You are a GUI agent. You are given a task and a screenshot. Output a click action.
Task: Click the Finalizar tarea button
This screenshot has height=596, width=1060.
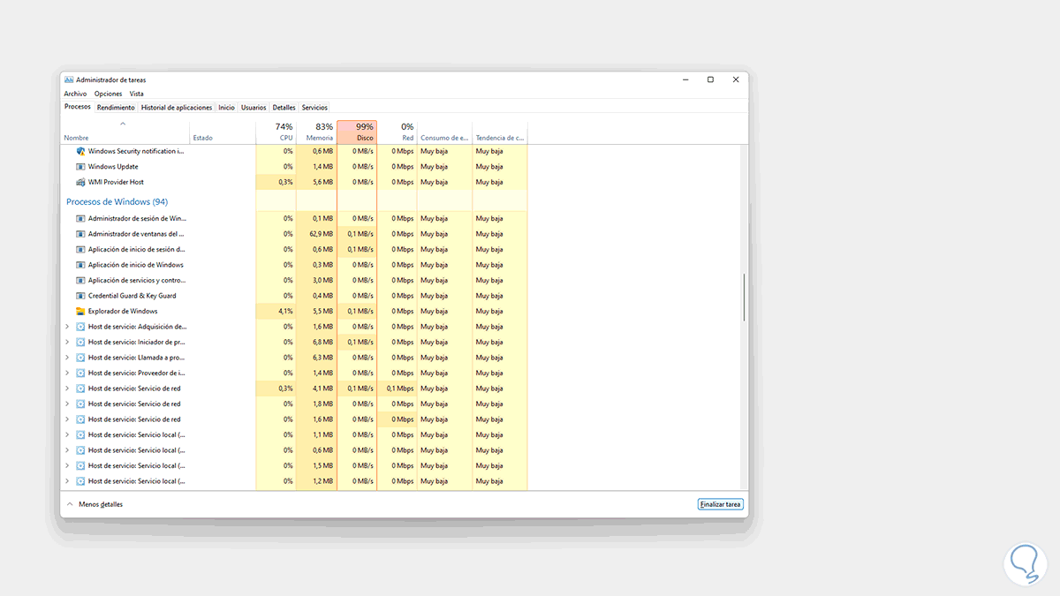pyautogui.click(x=721, y=504)
